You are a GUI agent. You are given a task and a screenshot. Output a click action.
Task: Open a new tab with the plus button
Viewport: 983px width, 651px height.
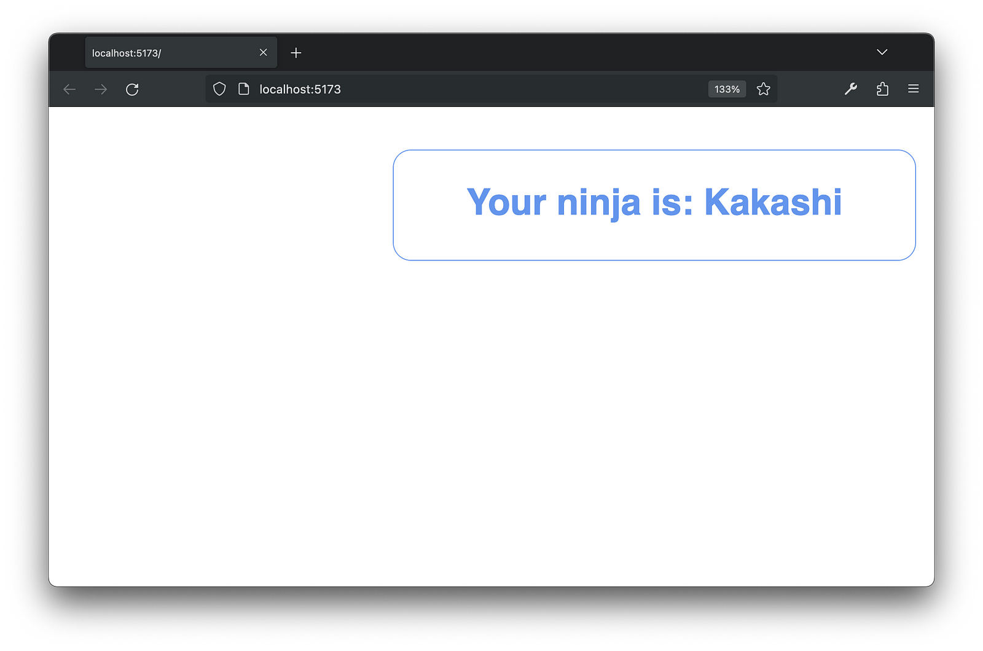(296, 52)
